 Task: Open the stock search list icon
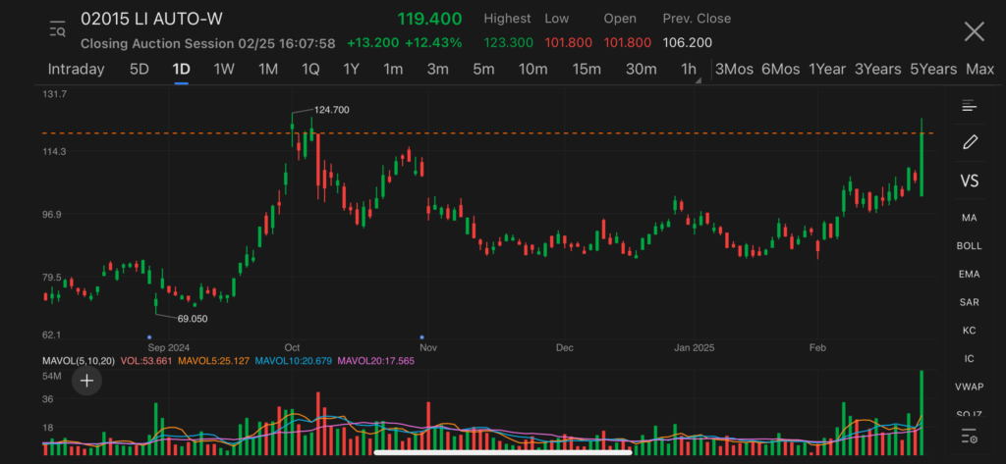click(x=57, y=28)
